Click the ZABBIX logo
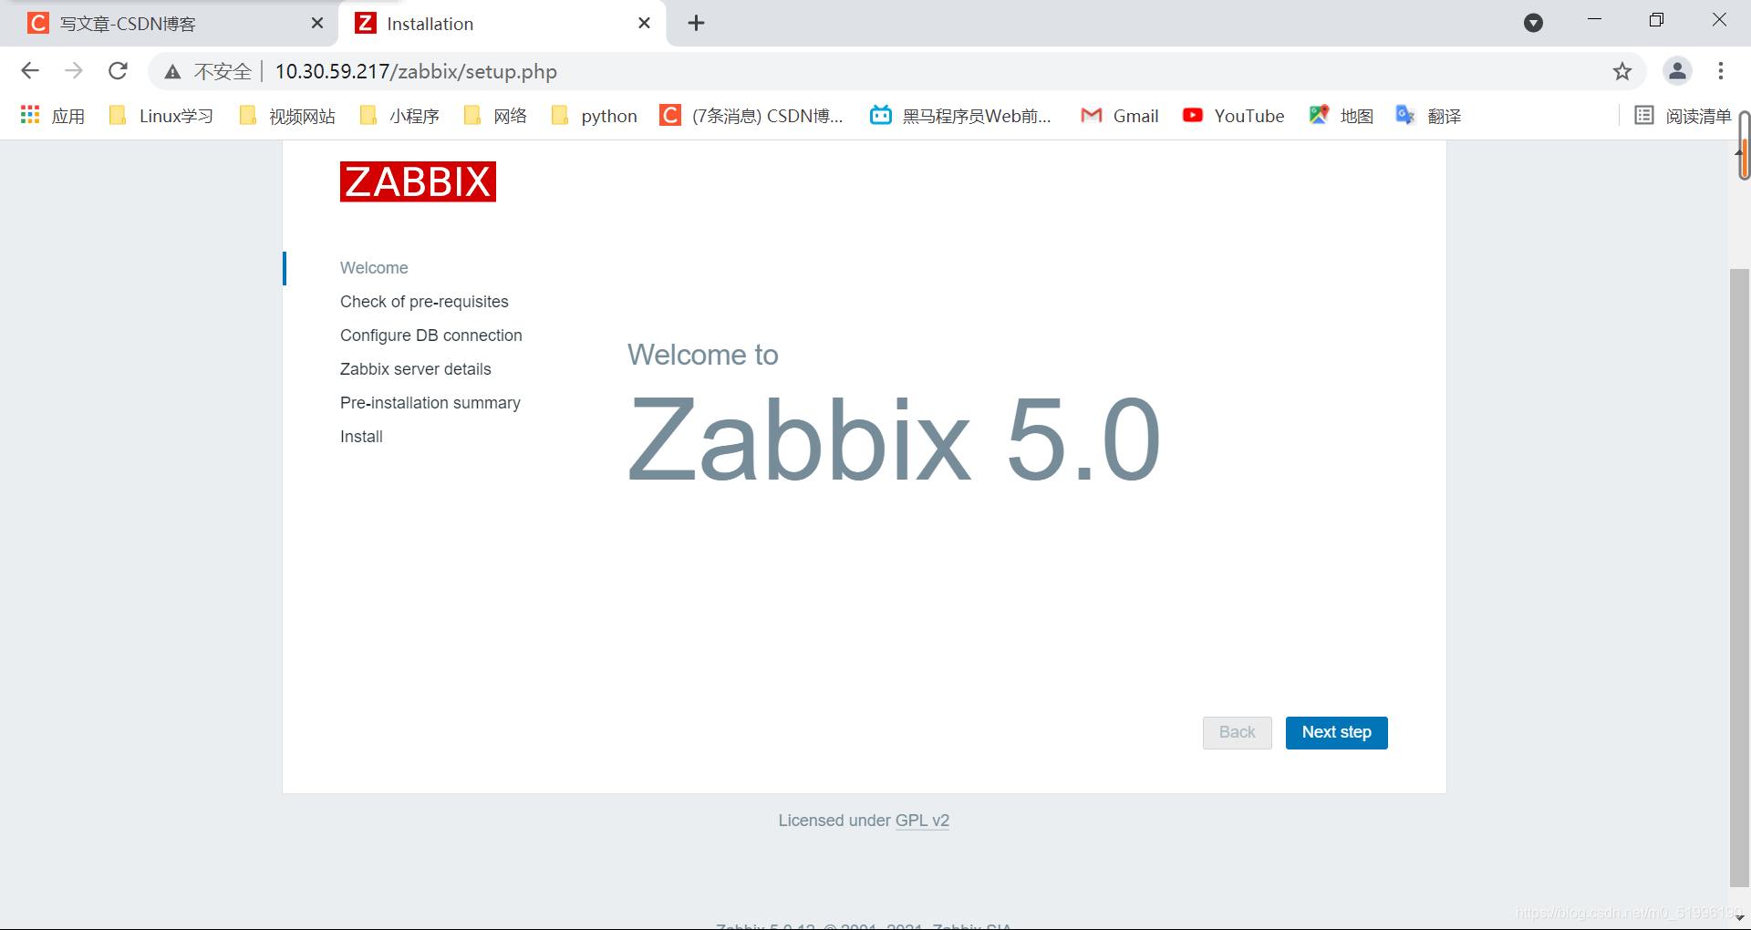The height and width of the screenshot is (930, 1751). [418, 181]
